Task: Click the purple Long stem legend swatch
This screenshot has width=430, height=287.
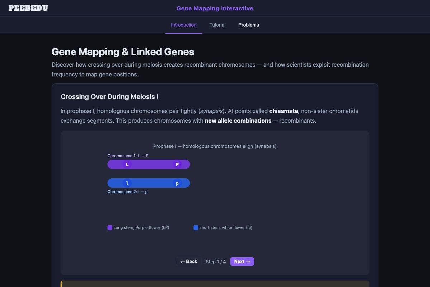Action: click(x=110, y=227)
